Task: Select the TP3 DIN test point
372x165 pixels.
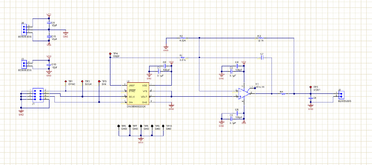Action: [99, 81]
